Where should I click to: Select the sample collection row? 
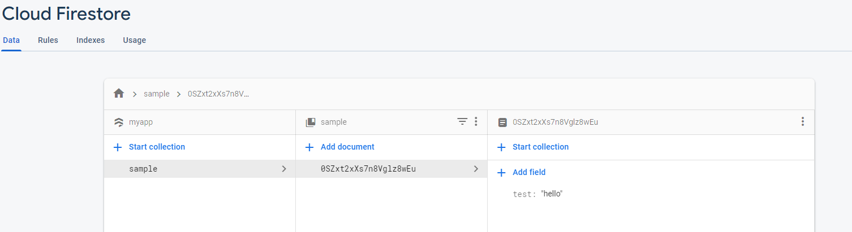click(x=200, y=169)
